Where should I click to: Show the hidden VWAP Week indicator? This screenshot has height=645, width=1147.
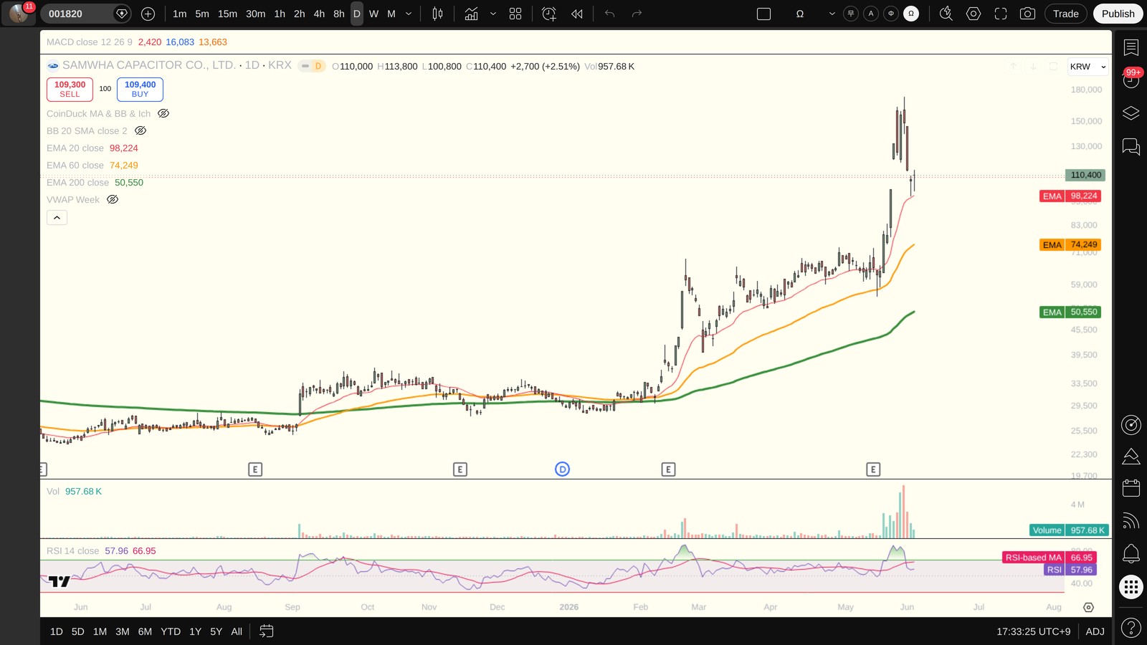(x=113, y=199)
